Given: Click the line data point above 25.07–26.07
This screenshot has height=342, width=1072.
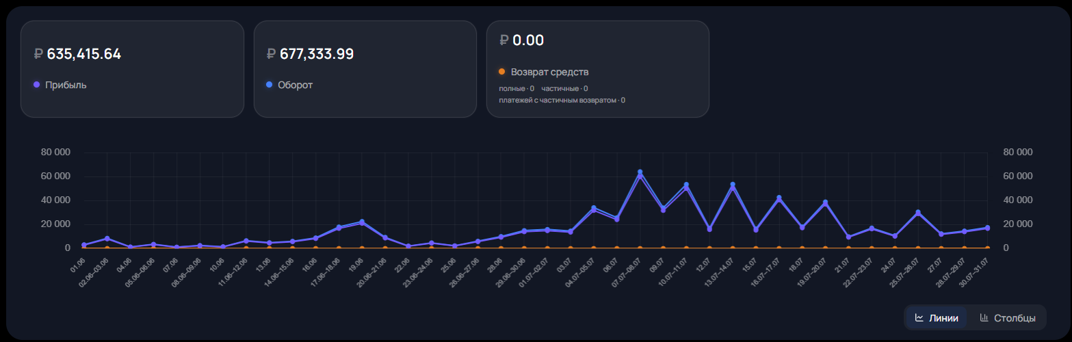Looking at the screenshot, I should (918, 212).
